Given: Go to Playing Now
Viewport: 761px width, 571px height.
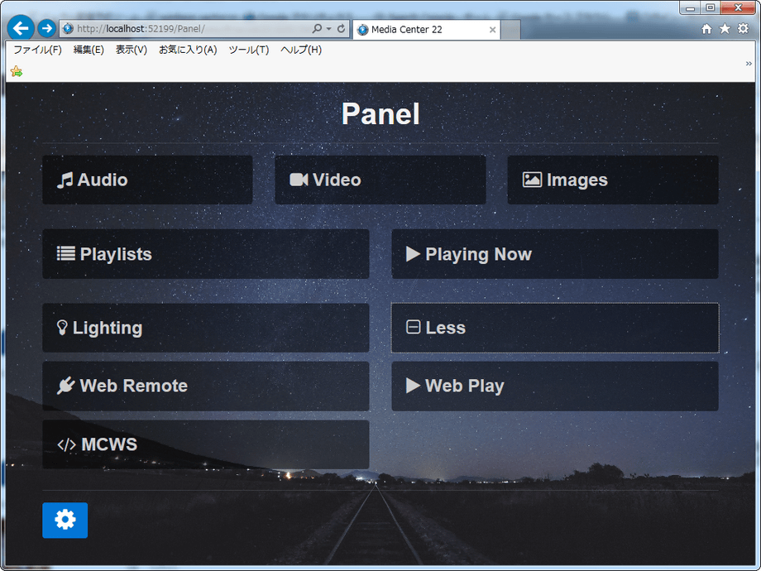Looking at the screenshot, I should 554,254.
